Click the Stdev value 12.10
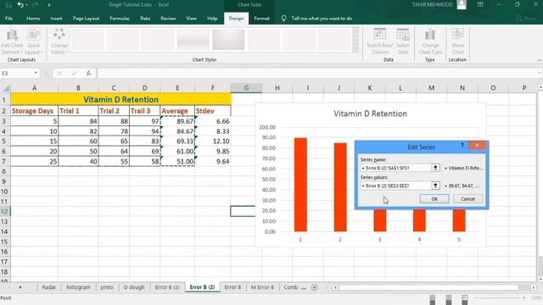Screen dimensions: 543x305 tap(213, 141)
